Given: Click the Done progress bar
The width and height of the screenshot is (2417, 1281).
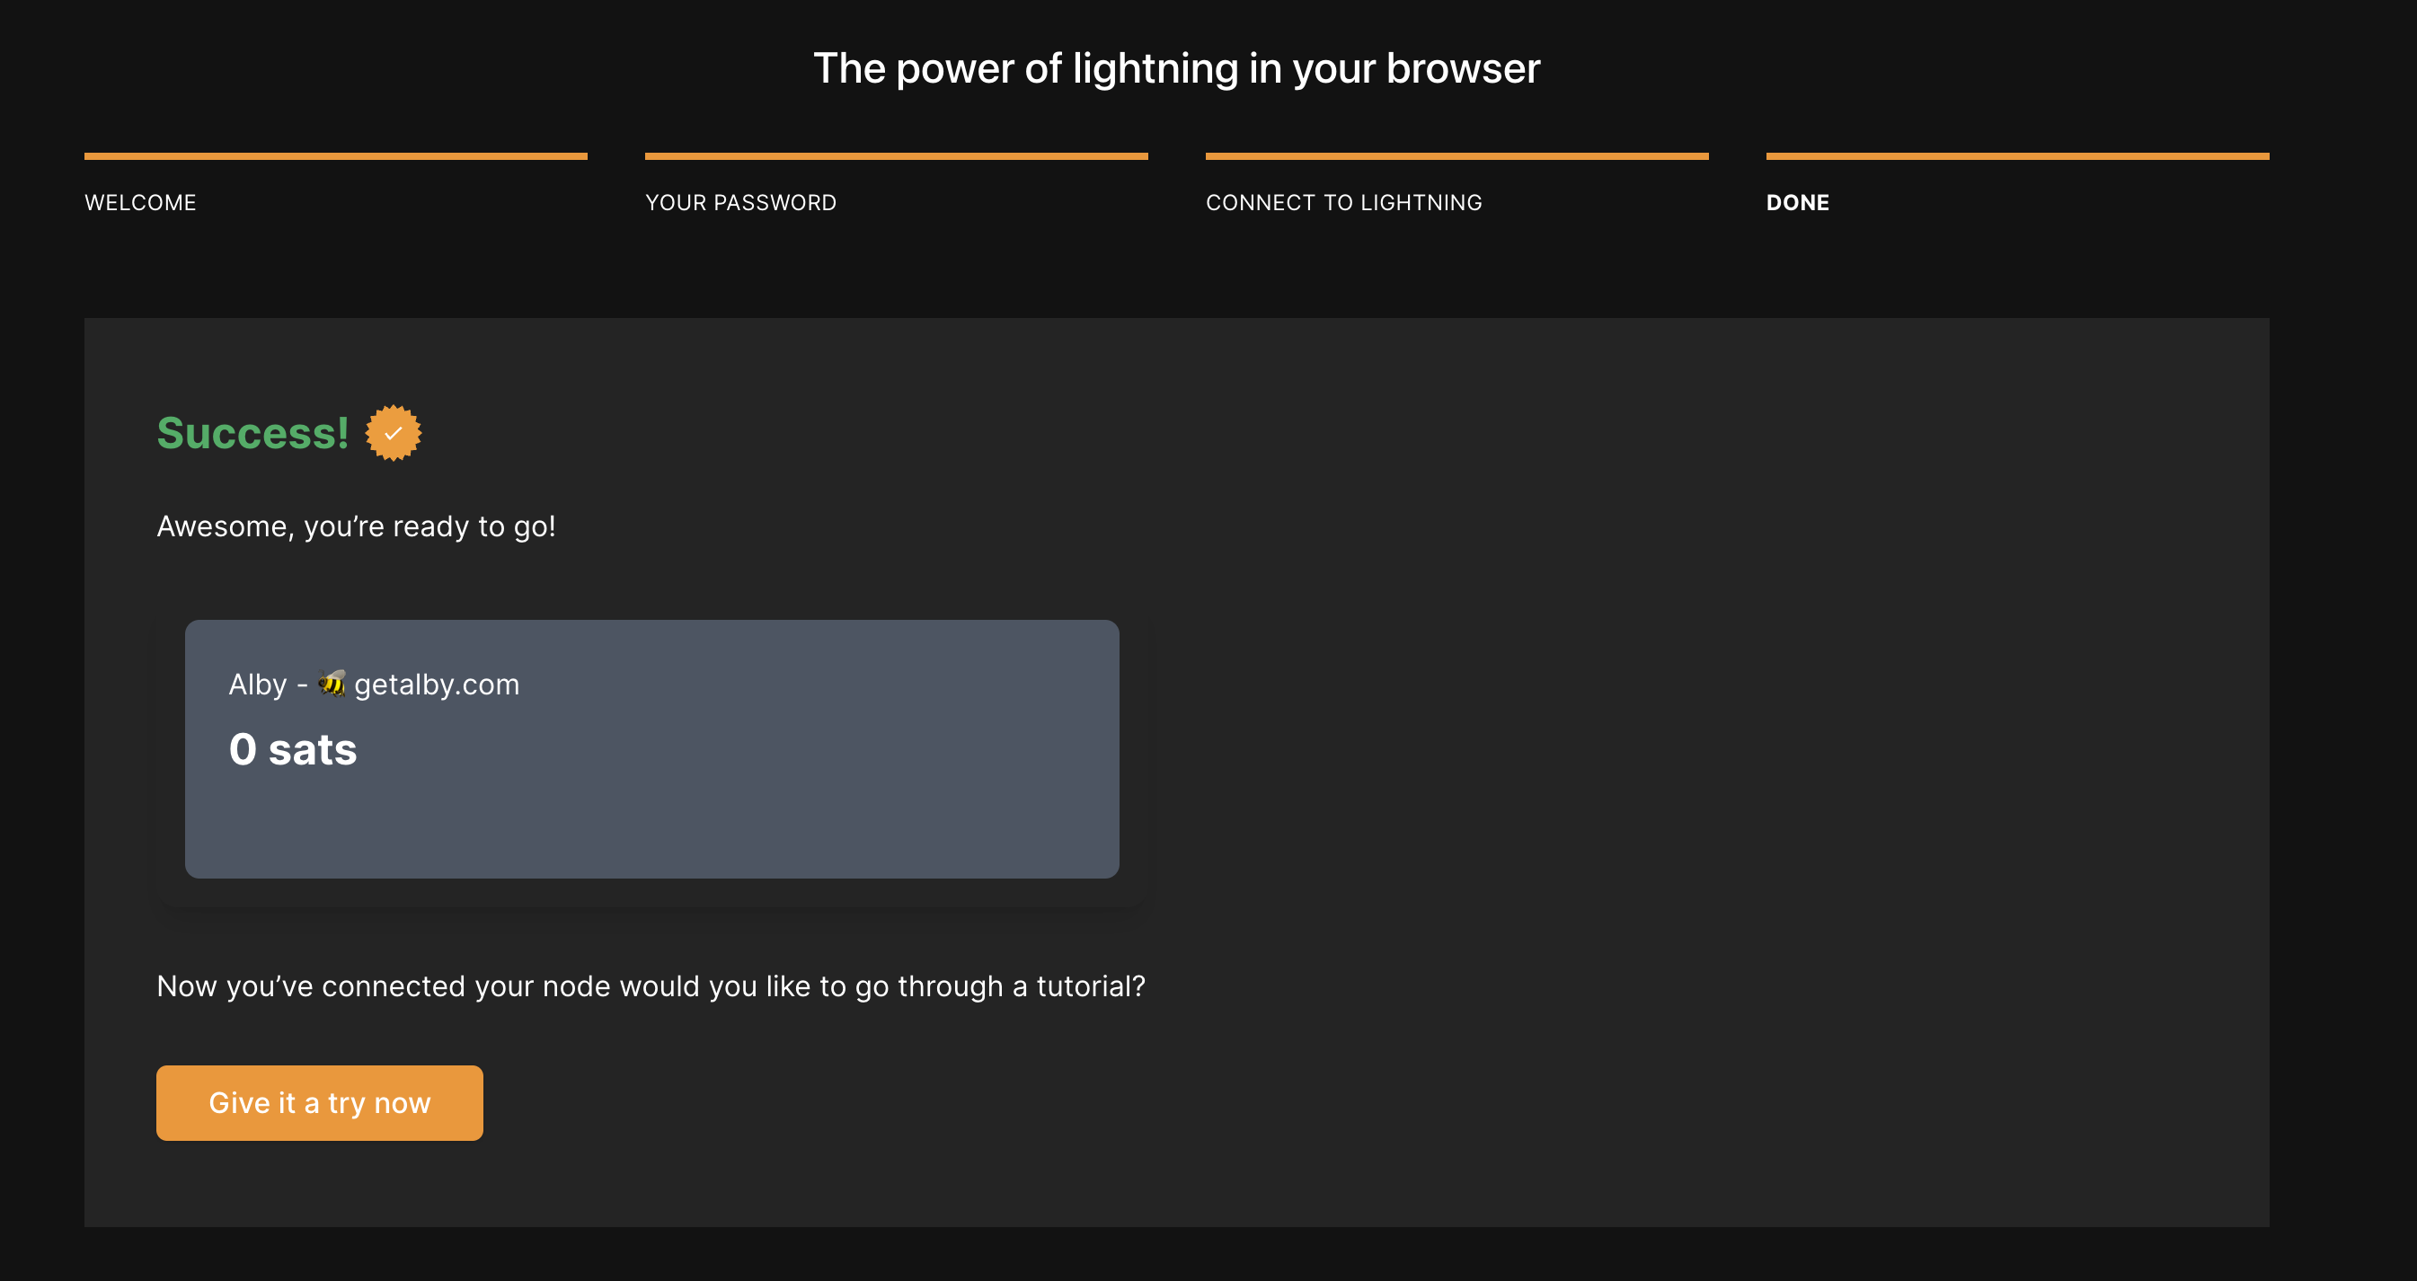Looking at the screenshot, I should tap(2016, 155).
